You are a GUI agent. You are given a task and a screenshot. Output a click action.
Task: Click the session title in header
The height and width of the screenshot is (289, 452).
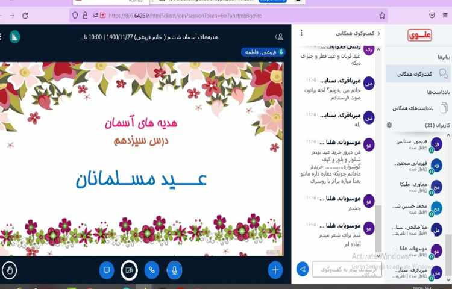149,37
